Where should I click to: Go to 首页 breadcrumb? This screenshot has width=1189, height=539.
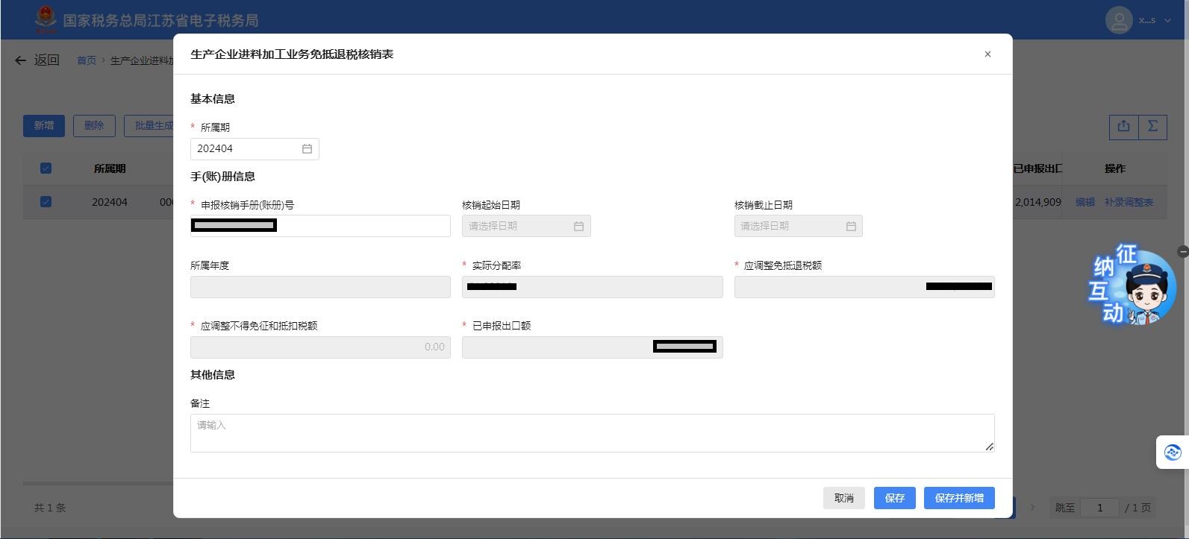coord(87,60)
